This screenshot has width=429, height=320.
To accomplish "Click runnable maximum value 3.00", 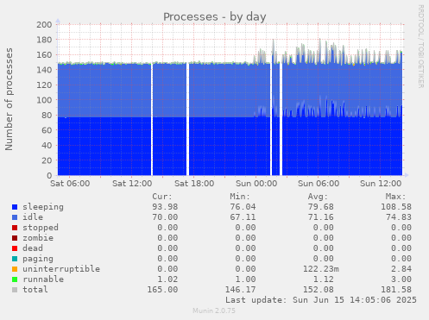I will [x=401, y=279].
